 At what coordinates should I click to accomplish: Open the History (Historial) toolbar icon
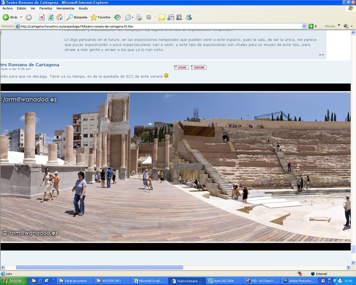[x=117, y=17]
